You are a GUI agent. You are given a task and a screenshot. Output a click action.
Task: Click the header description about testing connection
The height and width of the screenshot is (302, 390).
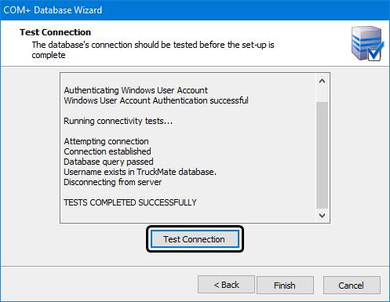click(153, 50)
